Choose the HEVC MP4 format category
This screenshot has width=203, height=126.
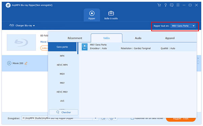(62, 65)
